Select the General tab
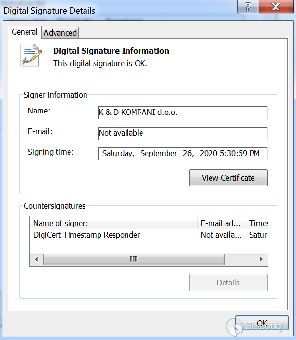Screen dimensions: 296x340 (25, 32)
